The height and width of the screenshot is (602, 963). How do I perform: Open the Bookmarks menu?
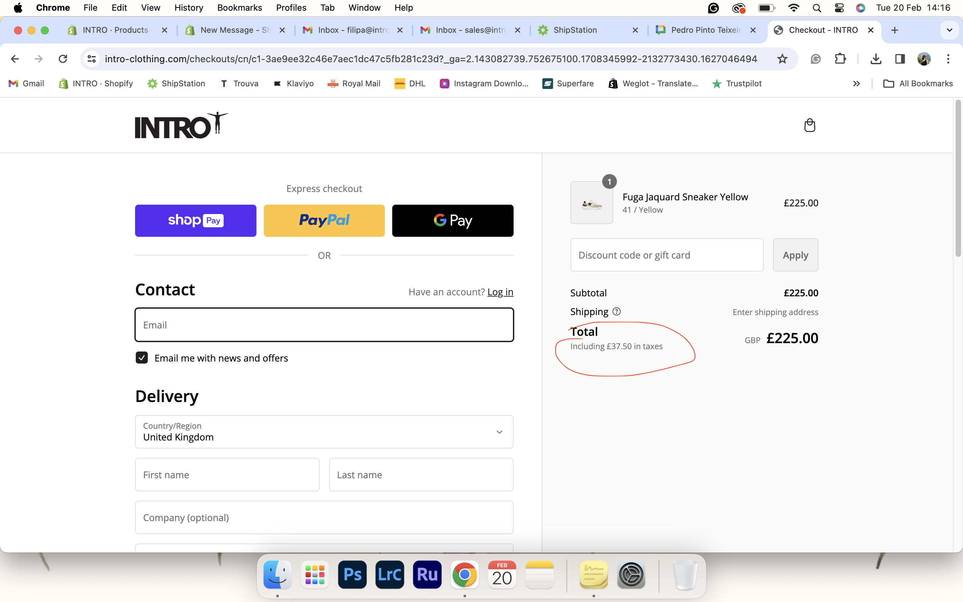click(x=239, y=8)
